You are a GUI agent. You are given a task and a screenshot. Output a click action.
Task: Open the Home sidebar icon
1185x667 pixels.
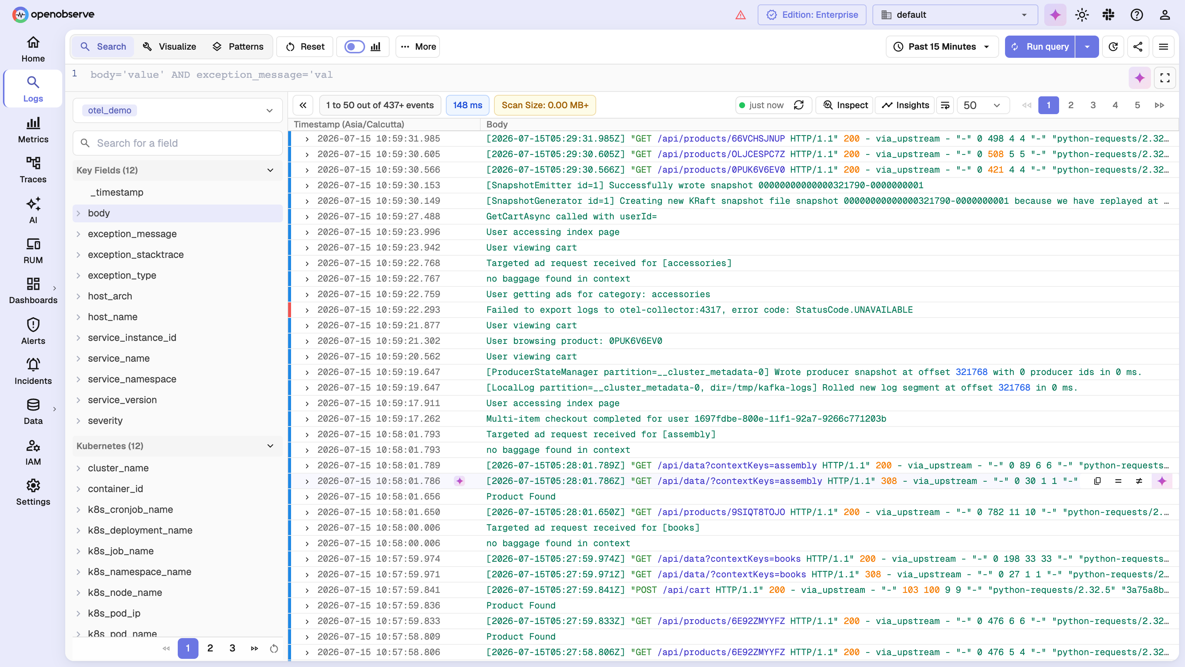33,49
